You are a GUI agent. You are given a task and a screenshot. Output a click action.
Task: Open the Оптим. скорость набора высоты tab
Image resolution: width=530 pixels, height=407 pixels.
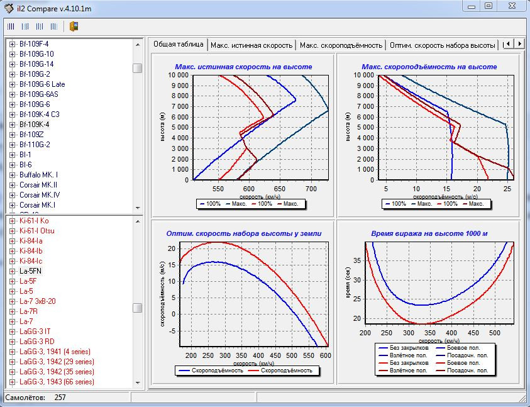pos(442,45)
